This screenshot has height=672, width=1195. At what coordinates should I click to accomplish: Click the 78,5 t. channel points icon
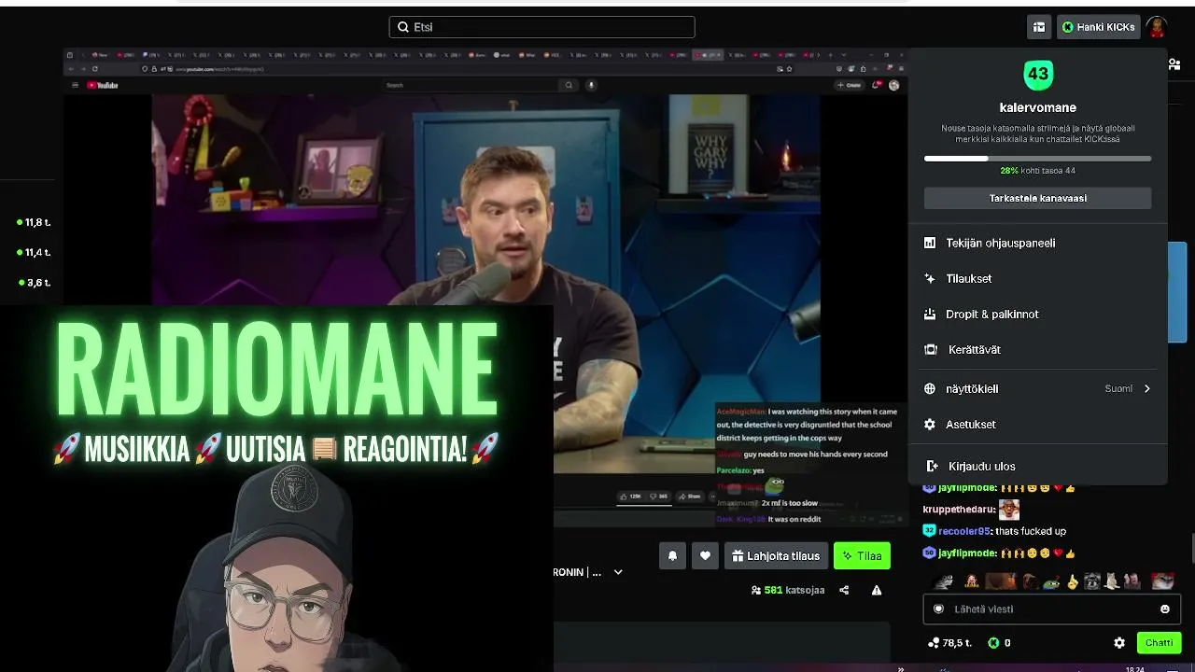[933, 642]
